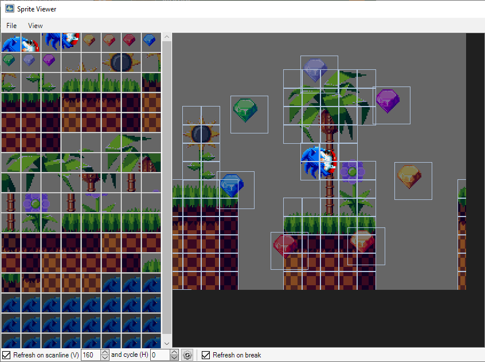Click the blue gem in the preview
Viewport: 485px width, 362px height.
(x=232, y=186)
